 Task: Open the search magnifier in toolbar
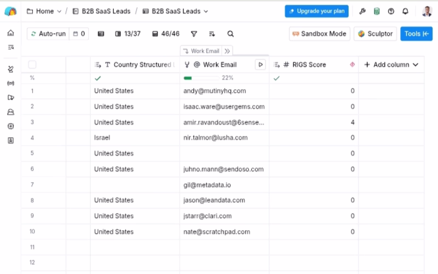[230, 34]
